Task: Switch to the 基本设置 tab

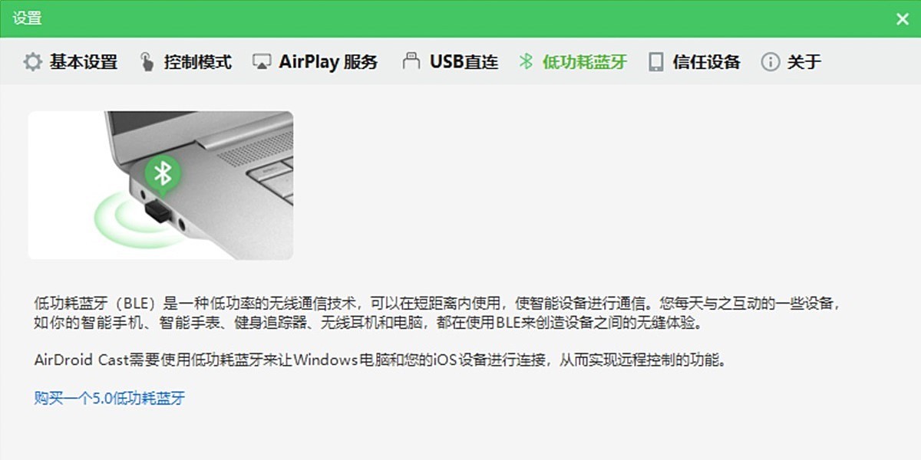Action: click(x=84, y=62)
